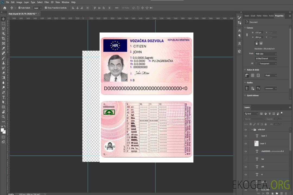Select the Move tool in the toolbox
This screenshot has width=293, height=195.
click(3, 19)
